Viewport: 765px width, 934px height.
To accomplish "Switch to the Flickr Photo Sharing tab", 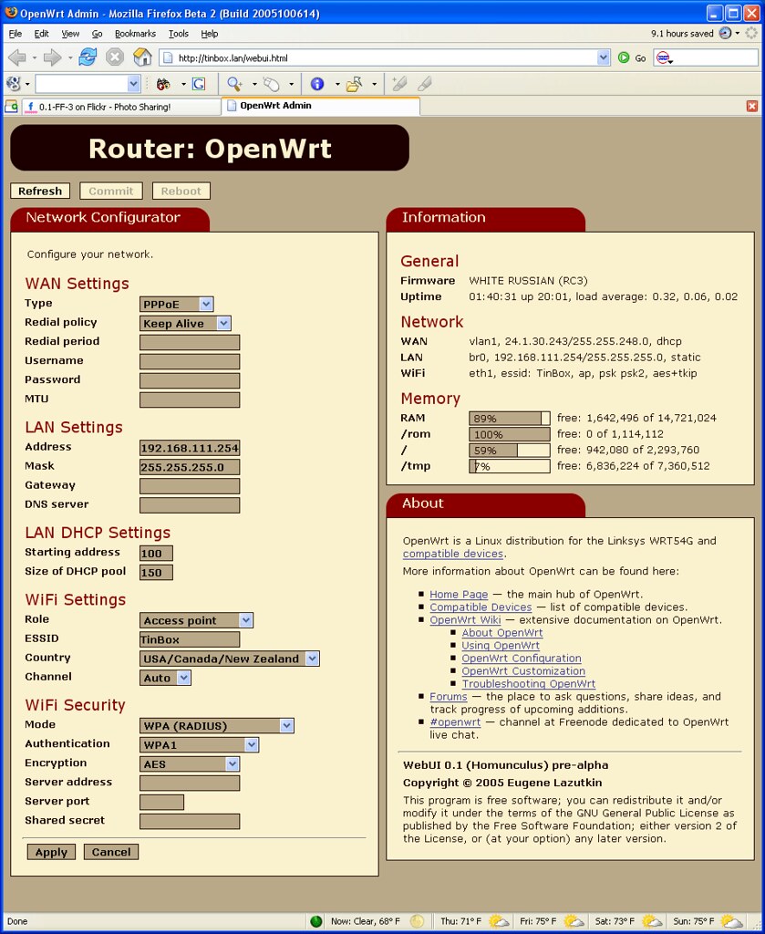I will [x=121, y=107].
